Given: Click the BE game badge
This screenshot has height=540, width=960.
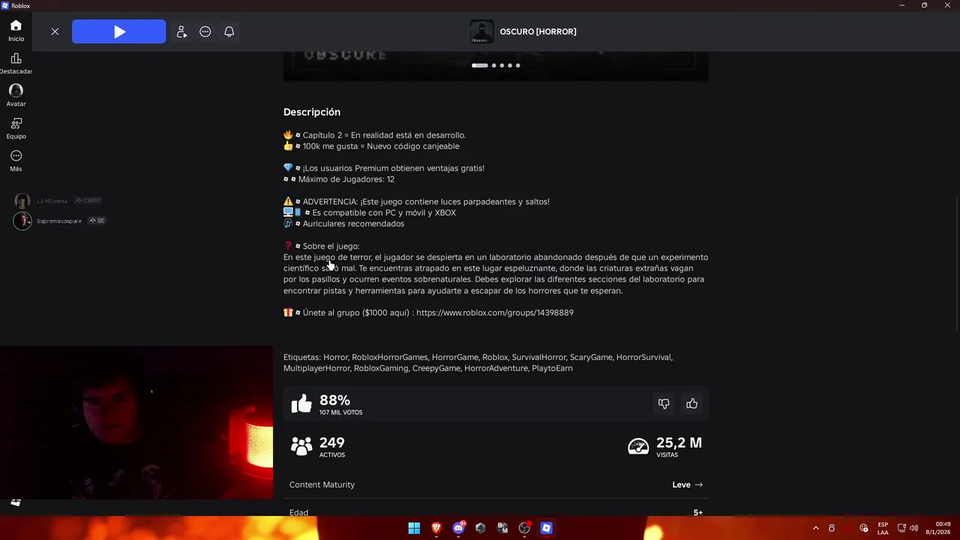Looking at the screenshot, I should (x=97, y=220).
